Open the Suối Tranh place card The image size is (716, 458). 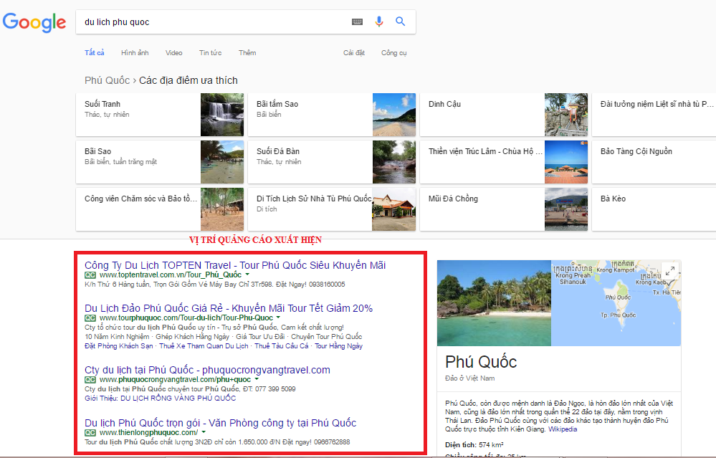coord(160,115)
